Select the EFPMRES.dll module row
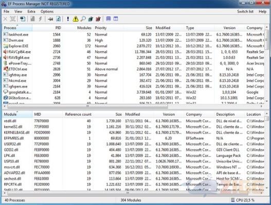 point(133,138)
